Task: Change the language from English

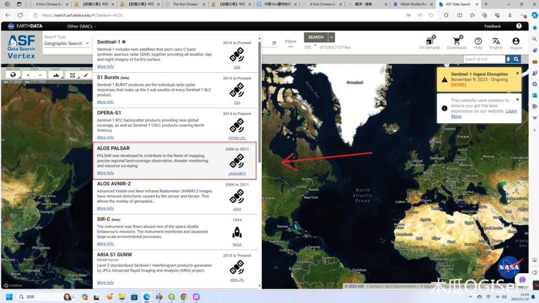Action: point(496,43)
